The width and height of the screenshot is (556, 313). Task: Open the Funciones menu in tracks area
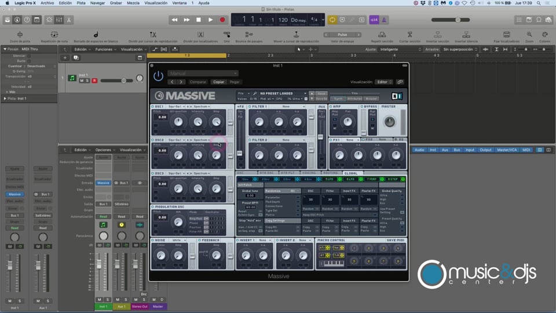coord(105,49)
